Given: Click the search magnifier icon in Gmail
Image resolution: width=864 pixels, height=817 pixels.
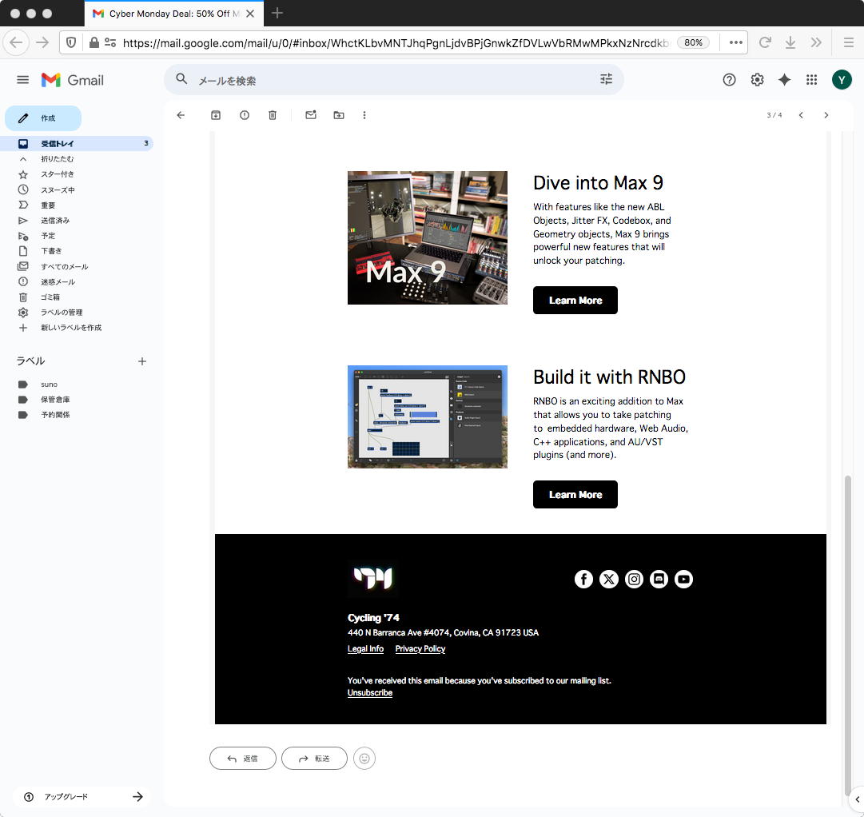Looking at the screenshot, I should [x=181, y=79].
